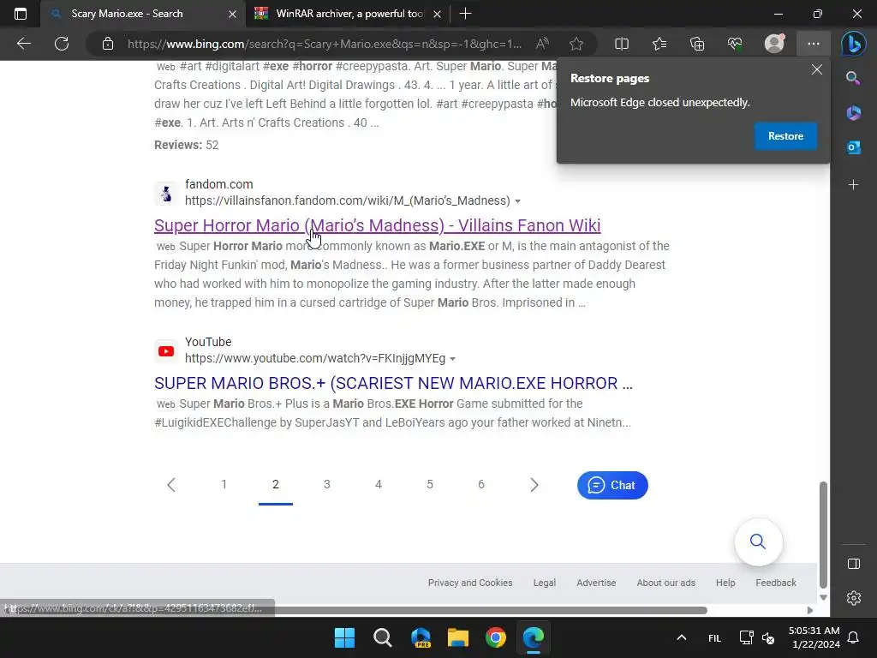
Task: Open taskbar Search
Action: pos(383,637)
